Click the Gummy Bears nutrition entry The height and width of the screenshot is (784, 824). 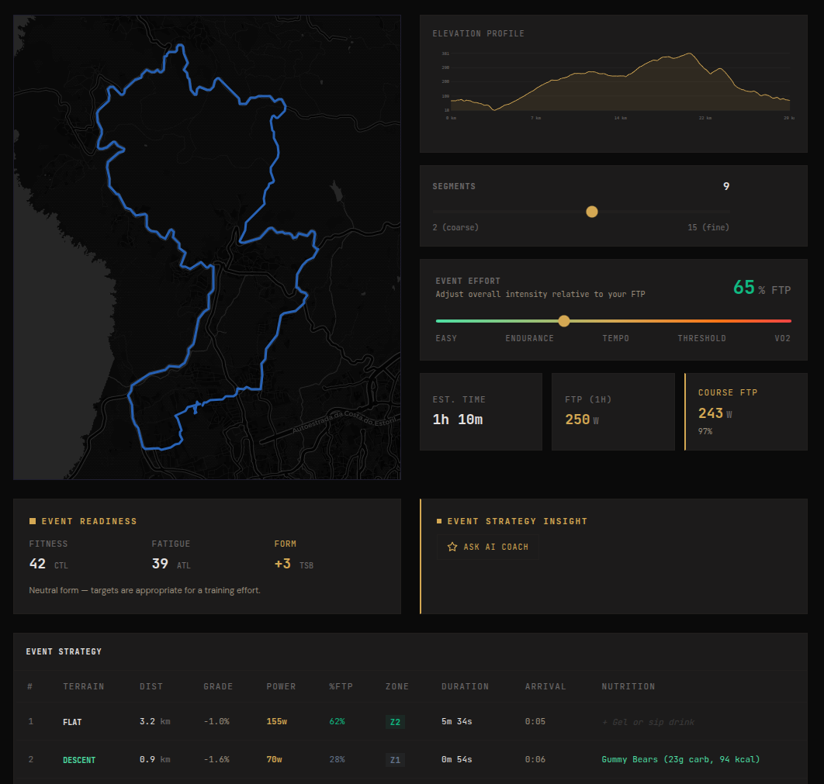(680, 760)
